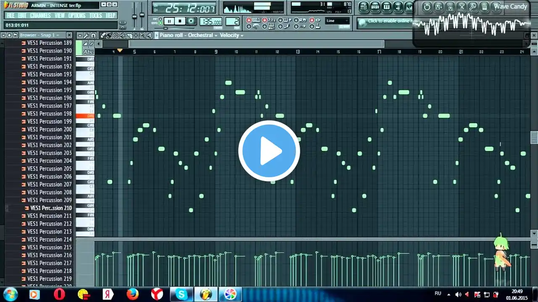This screenshot has height=302, width=538.
Task: Click the piano roll horizontal scrollbar
Action: 256,44
